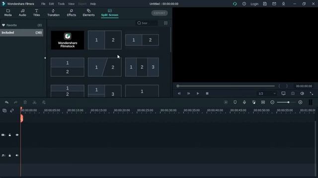
Task: Click the headset support icon
Action: click(235, 4)
